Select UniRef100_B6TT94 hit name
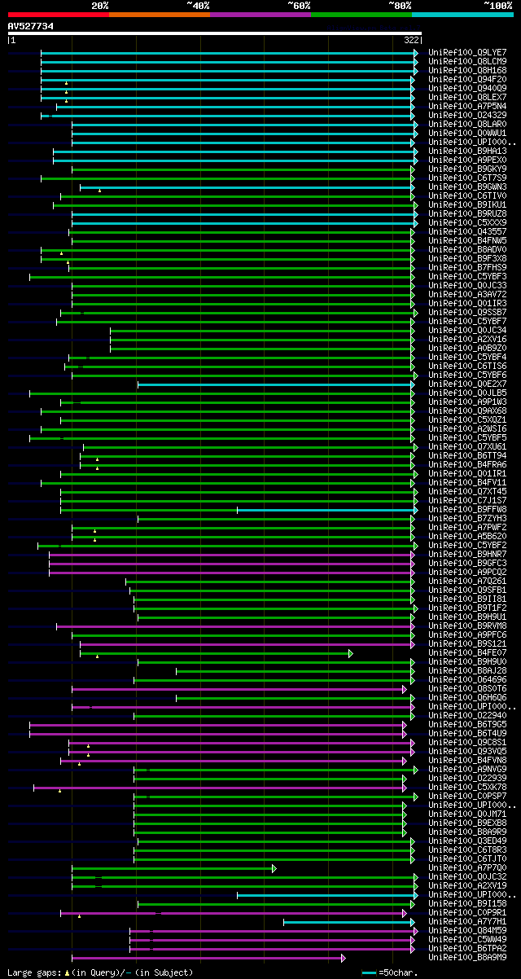 pos(467,455)
